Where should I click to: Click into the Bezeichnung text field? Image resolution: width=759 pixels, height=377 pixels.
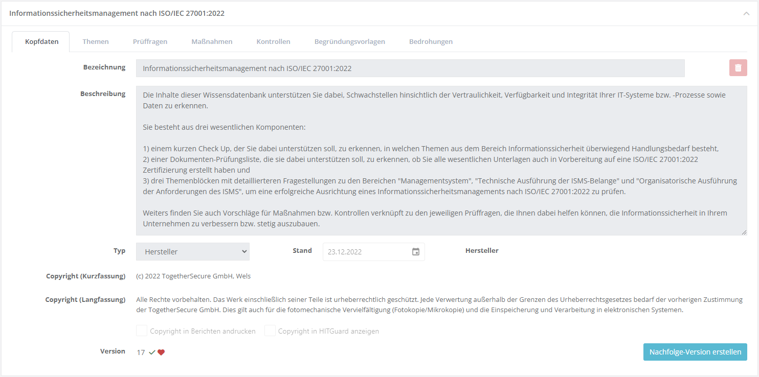click(x=410, y=68)
